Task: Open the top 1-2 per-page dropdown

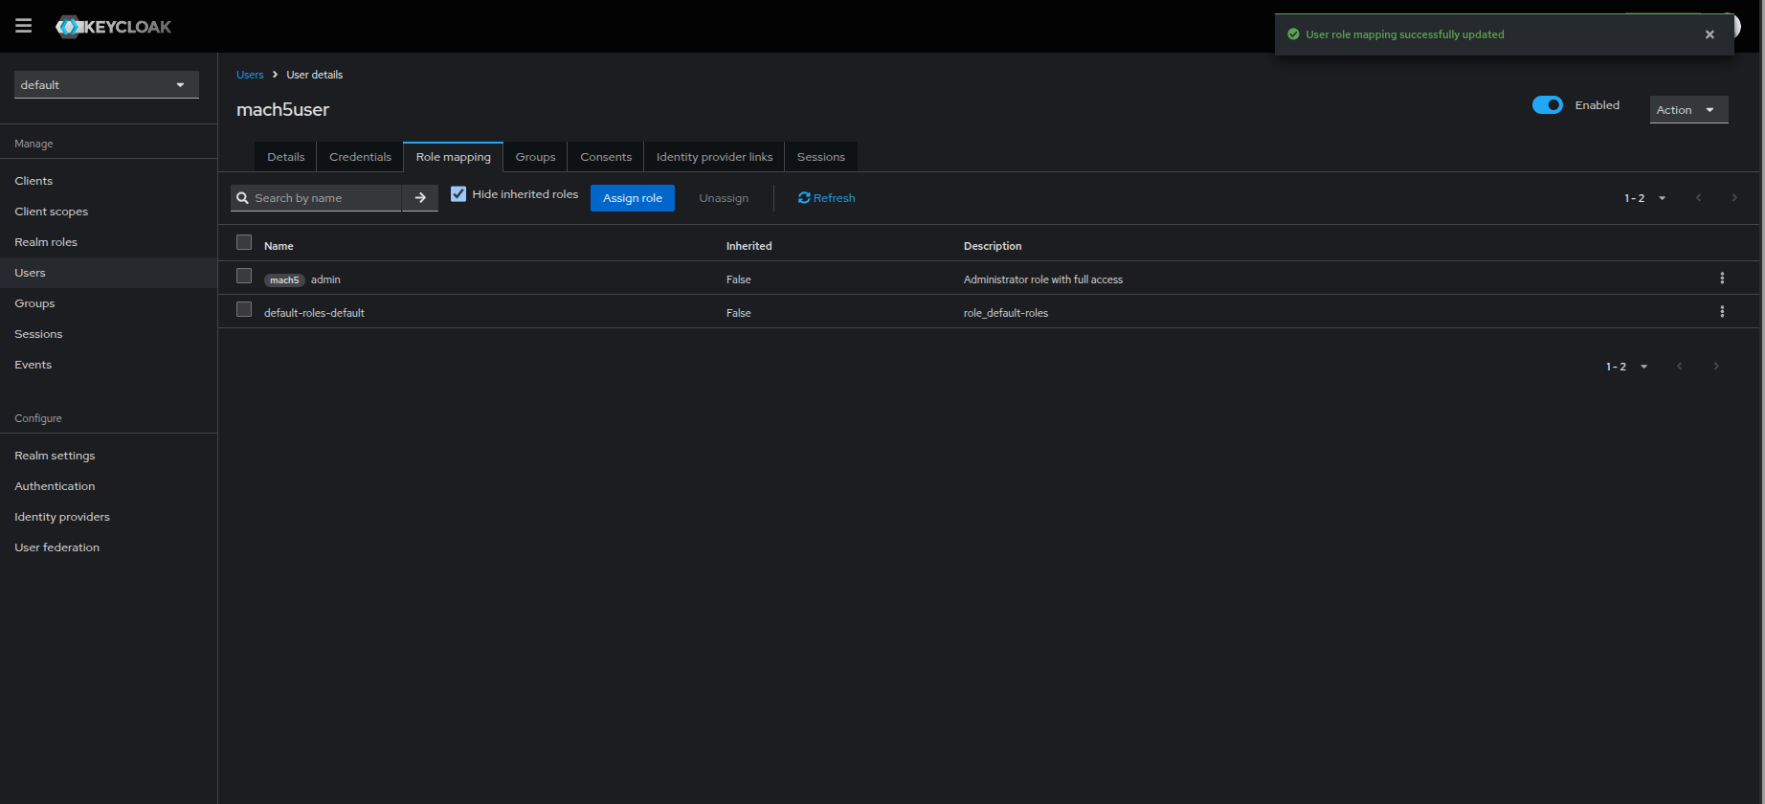Action: (x=1645, y=198)
